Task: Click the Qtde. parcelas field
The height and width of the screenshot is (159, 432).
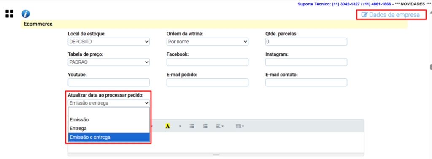Action: coord(306,42)
